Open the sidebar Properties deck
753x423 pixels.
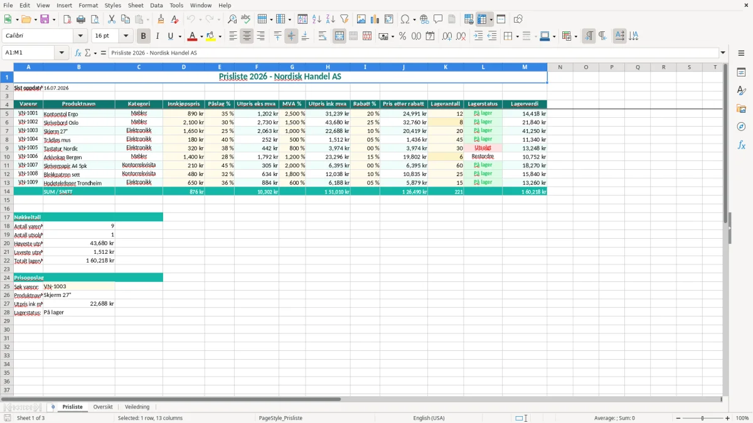pos(741,72)
